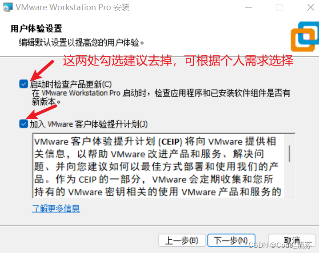The width and height of the screenshot is (319, 253).
Task: Cancel the installation with 取消 button
Action: point(292,241)
